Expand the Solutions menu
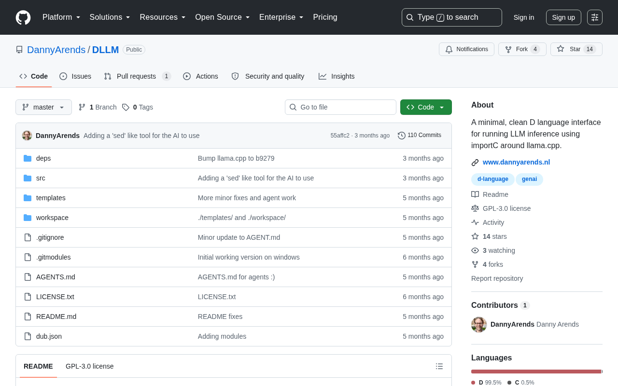This screenshot has height=386, width=618. [x=110, y=17]
